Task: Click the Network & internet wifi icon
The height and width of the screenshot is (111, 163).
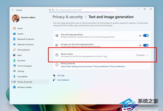Action: [x=14, y=45]
